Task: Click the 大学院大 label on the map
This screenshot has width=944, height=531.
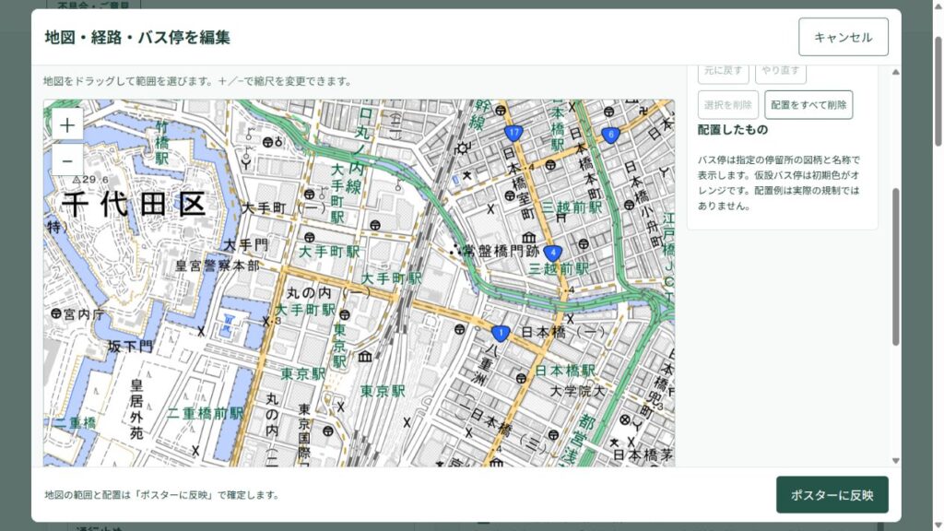Action: point(577,391)
